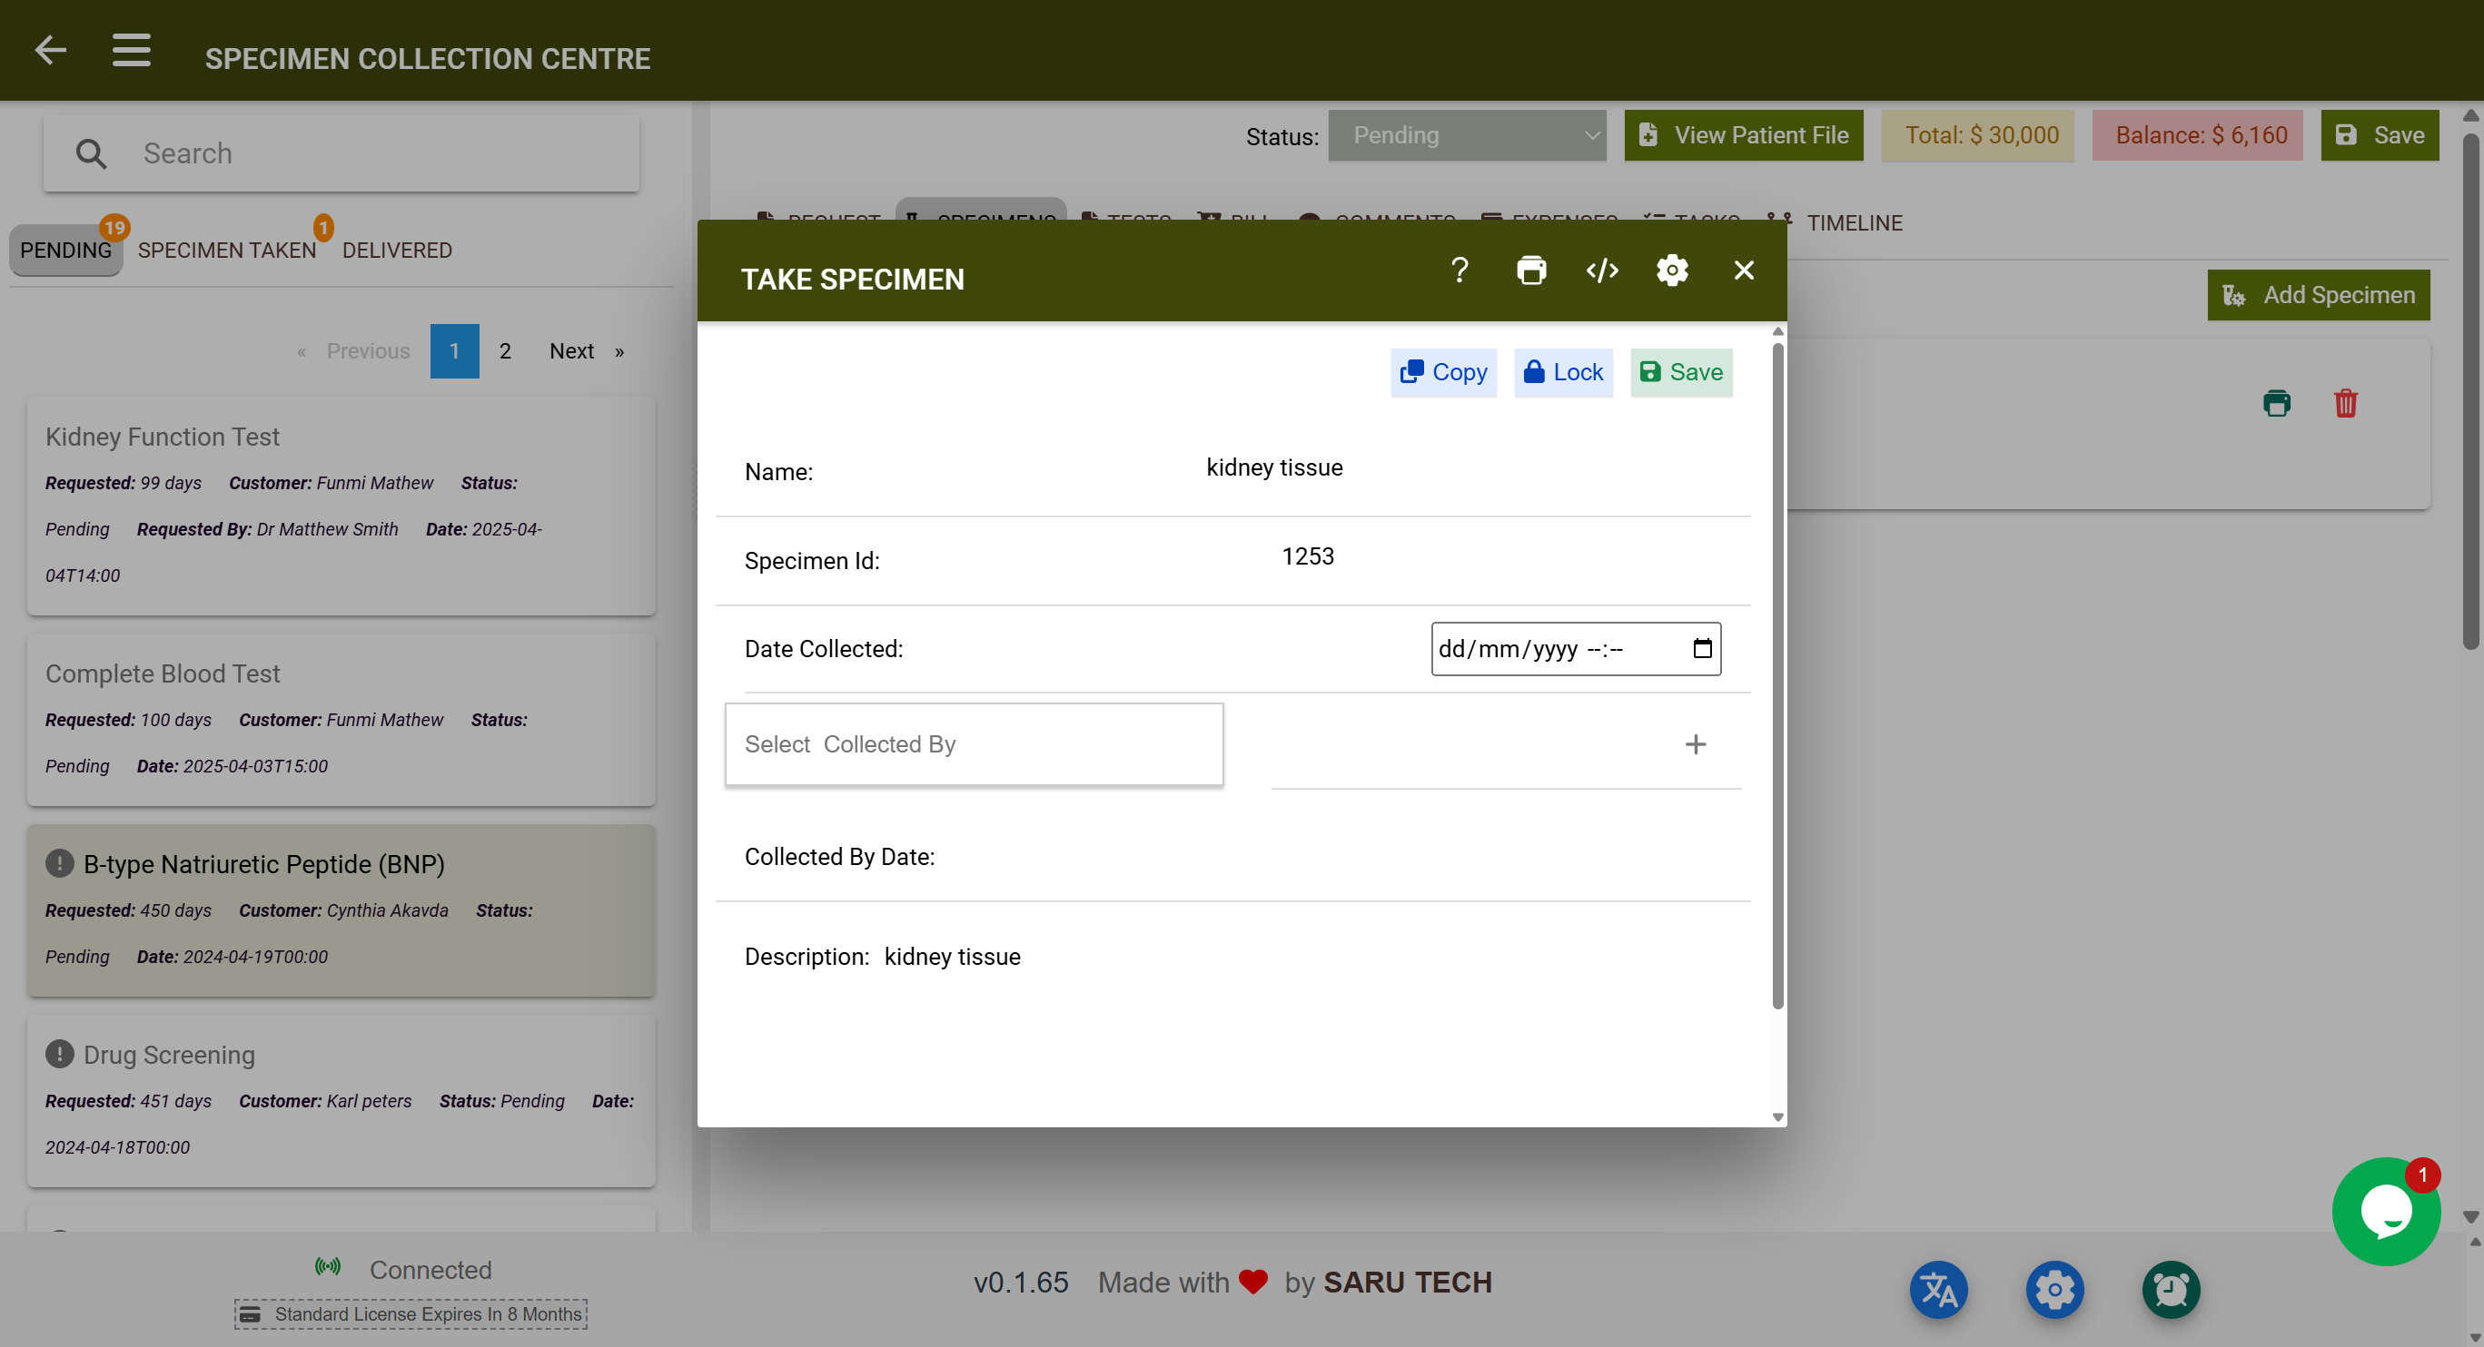
Task: Open the hamburger menu
Action: (131, 49)
